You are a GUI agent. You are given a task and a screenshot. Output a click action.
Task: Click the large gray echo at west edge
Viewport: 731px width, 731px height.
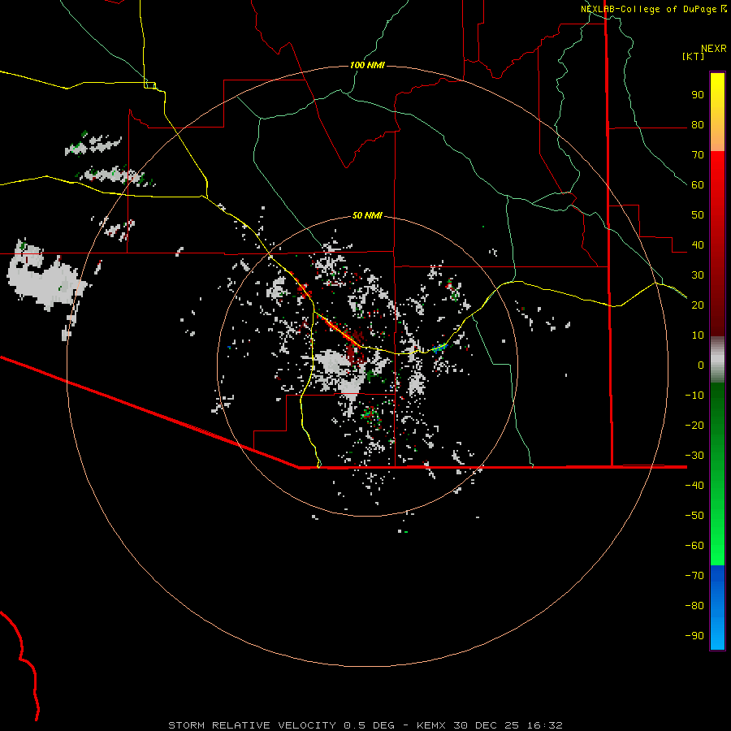(45, 279)
